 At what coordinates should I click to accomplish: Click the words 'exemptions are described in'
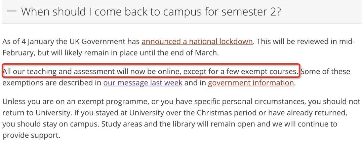52,83
